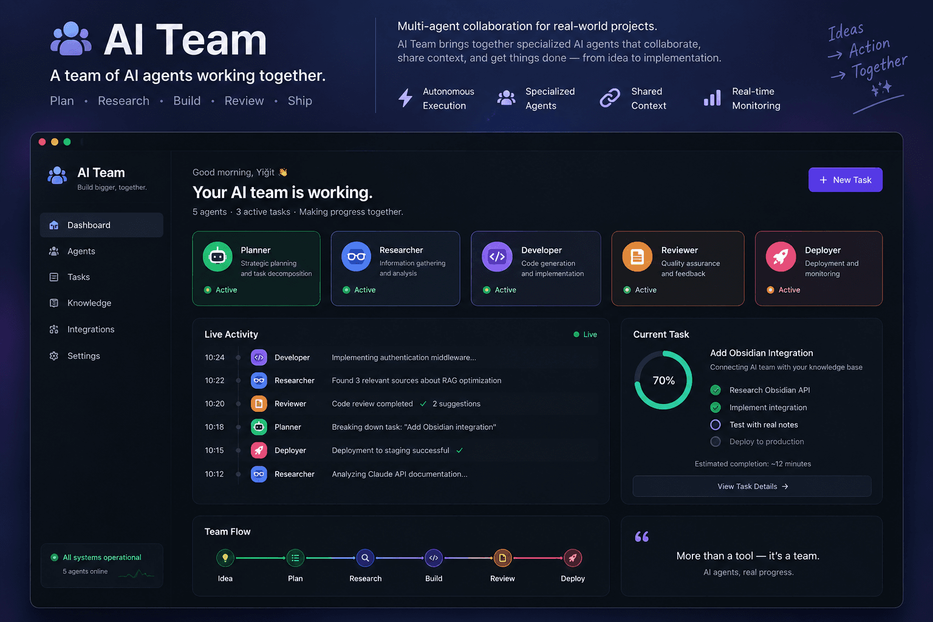Open the Dashboard menu item
This screenshot has width=933, height=622.
[101, 225]
